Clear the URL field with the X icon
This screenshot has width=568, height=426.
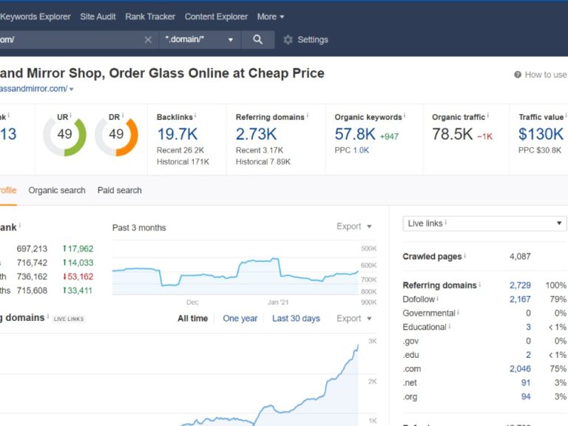pyautogui.click(x=148, y=39)
